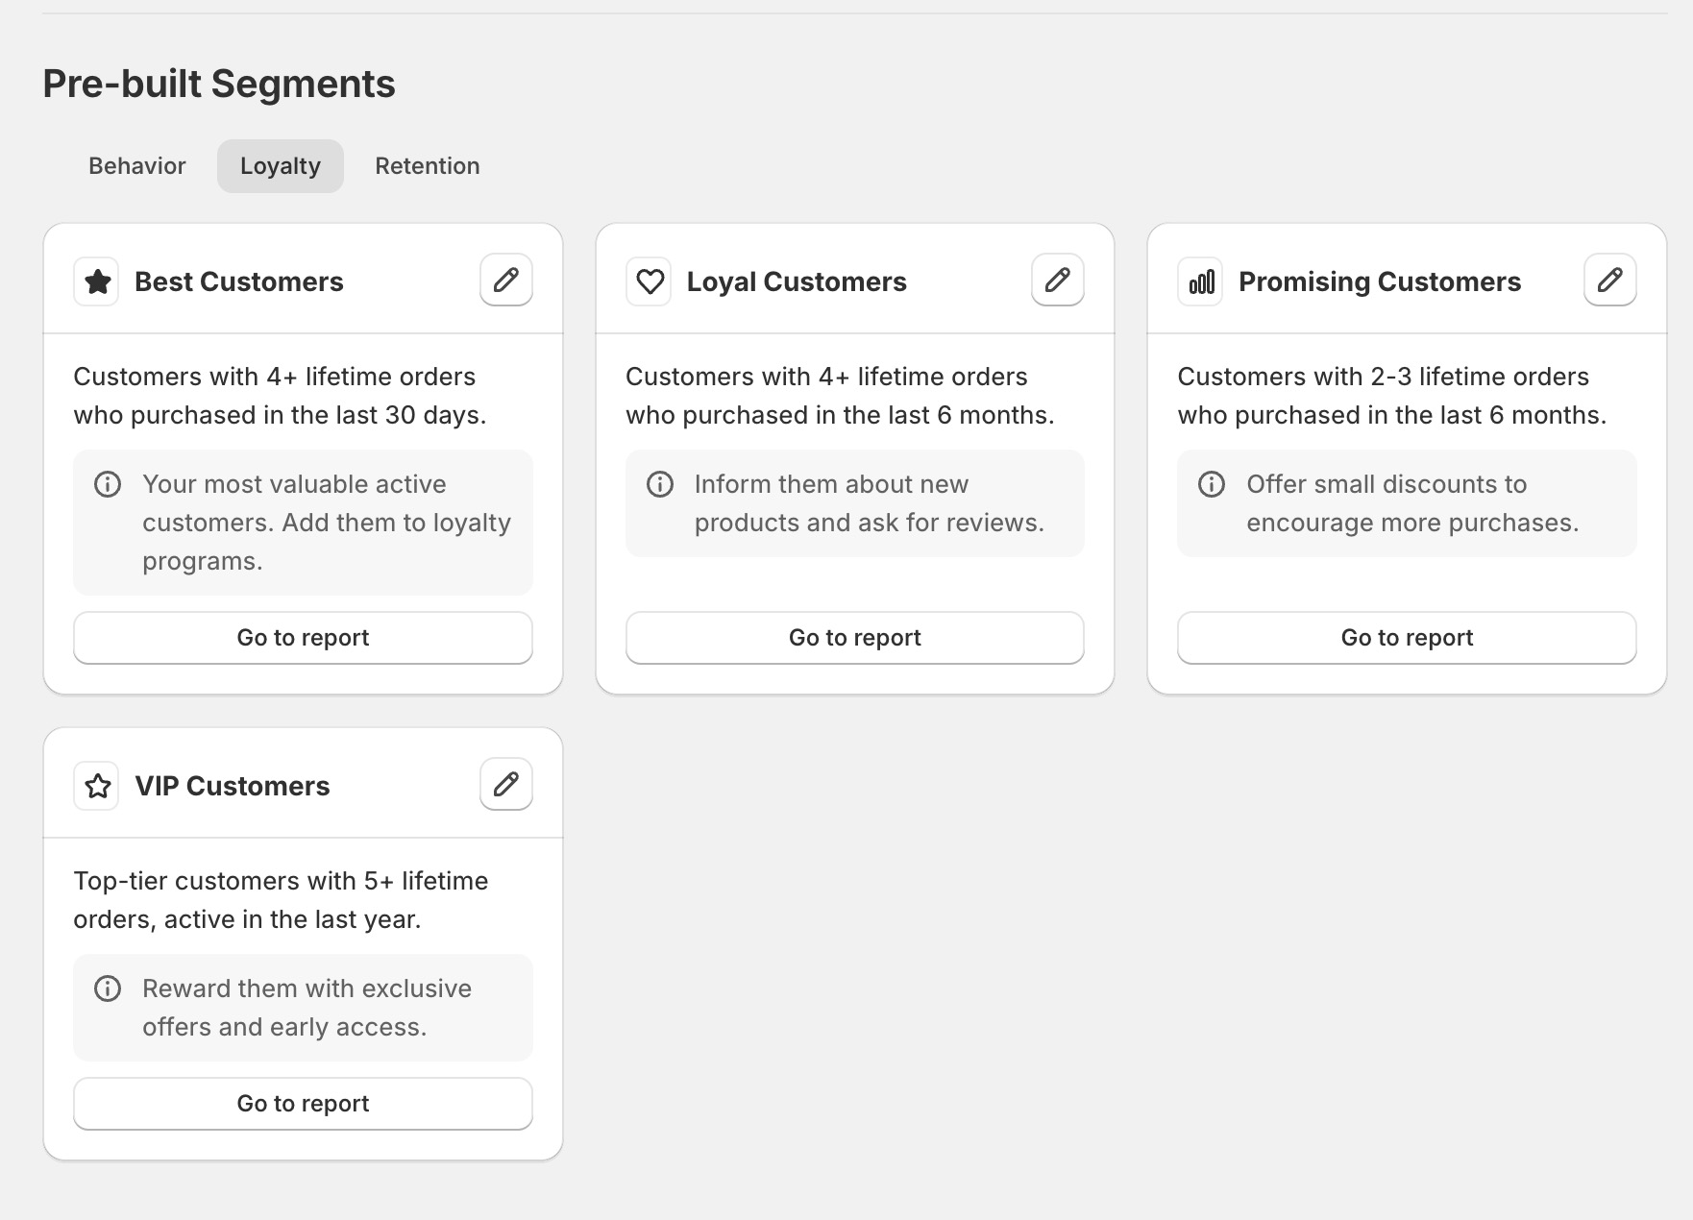Open the Promising Customers edit pencil icon
Viewport: 1693px width, 1220px height.
pos(1610,280)
